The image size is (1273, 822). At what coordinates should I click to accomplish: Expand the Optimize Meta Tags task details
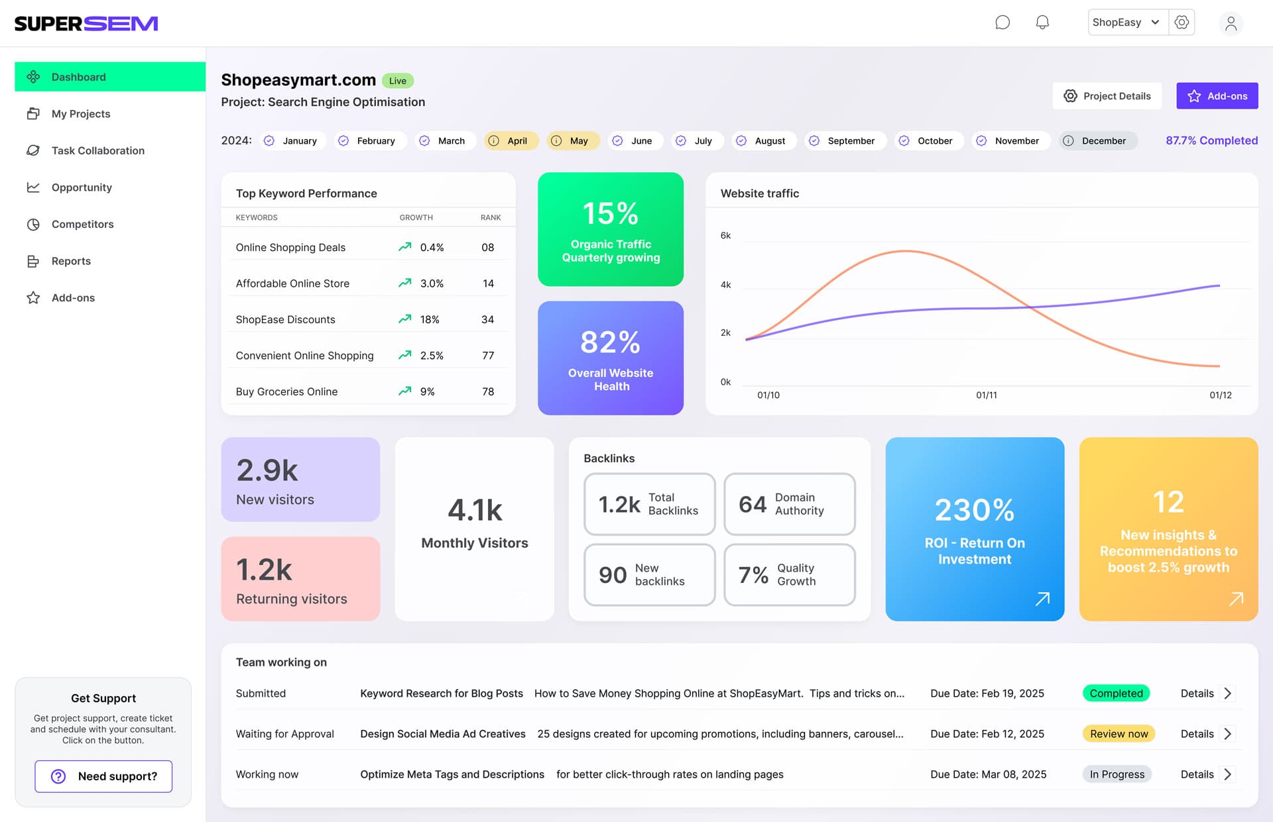1227,774
